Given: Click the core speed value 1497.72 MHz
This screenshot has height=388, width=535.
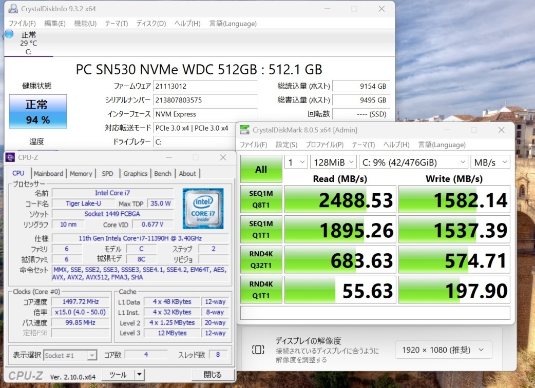Looking at the screenshot, I should [81, 302].
